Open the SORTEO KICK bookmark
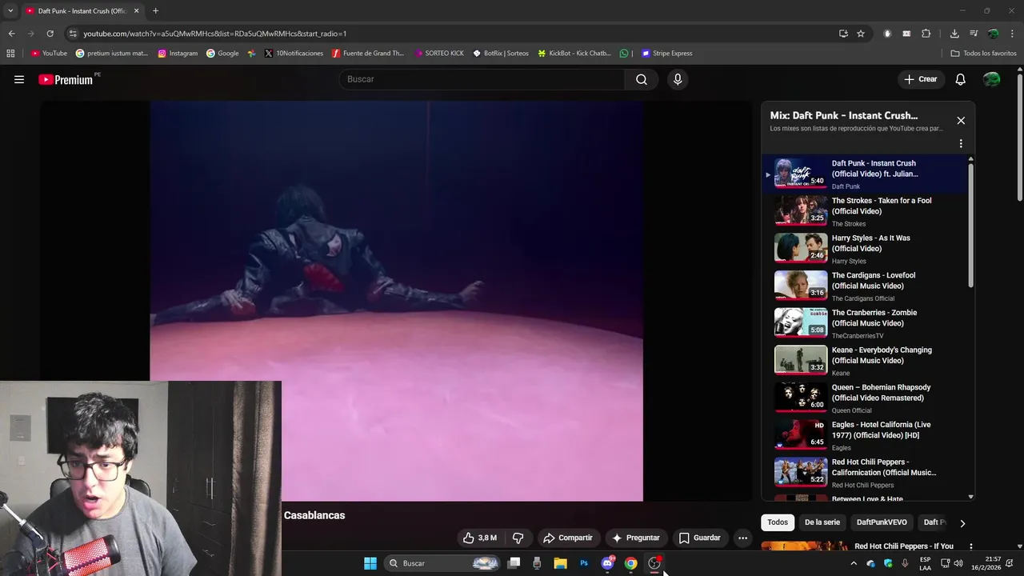 click(x=439, y=54)
